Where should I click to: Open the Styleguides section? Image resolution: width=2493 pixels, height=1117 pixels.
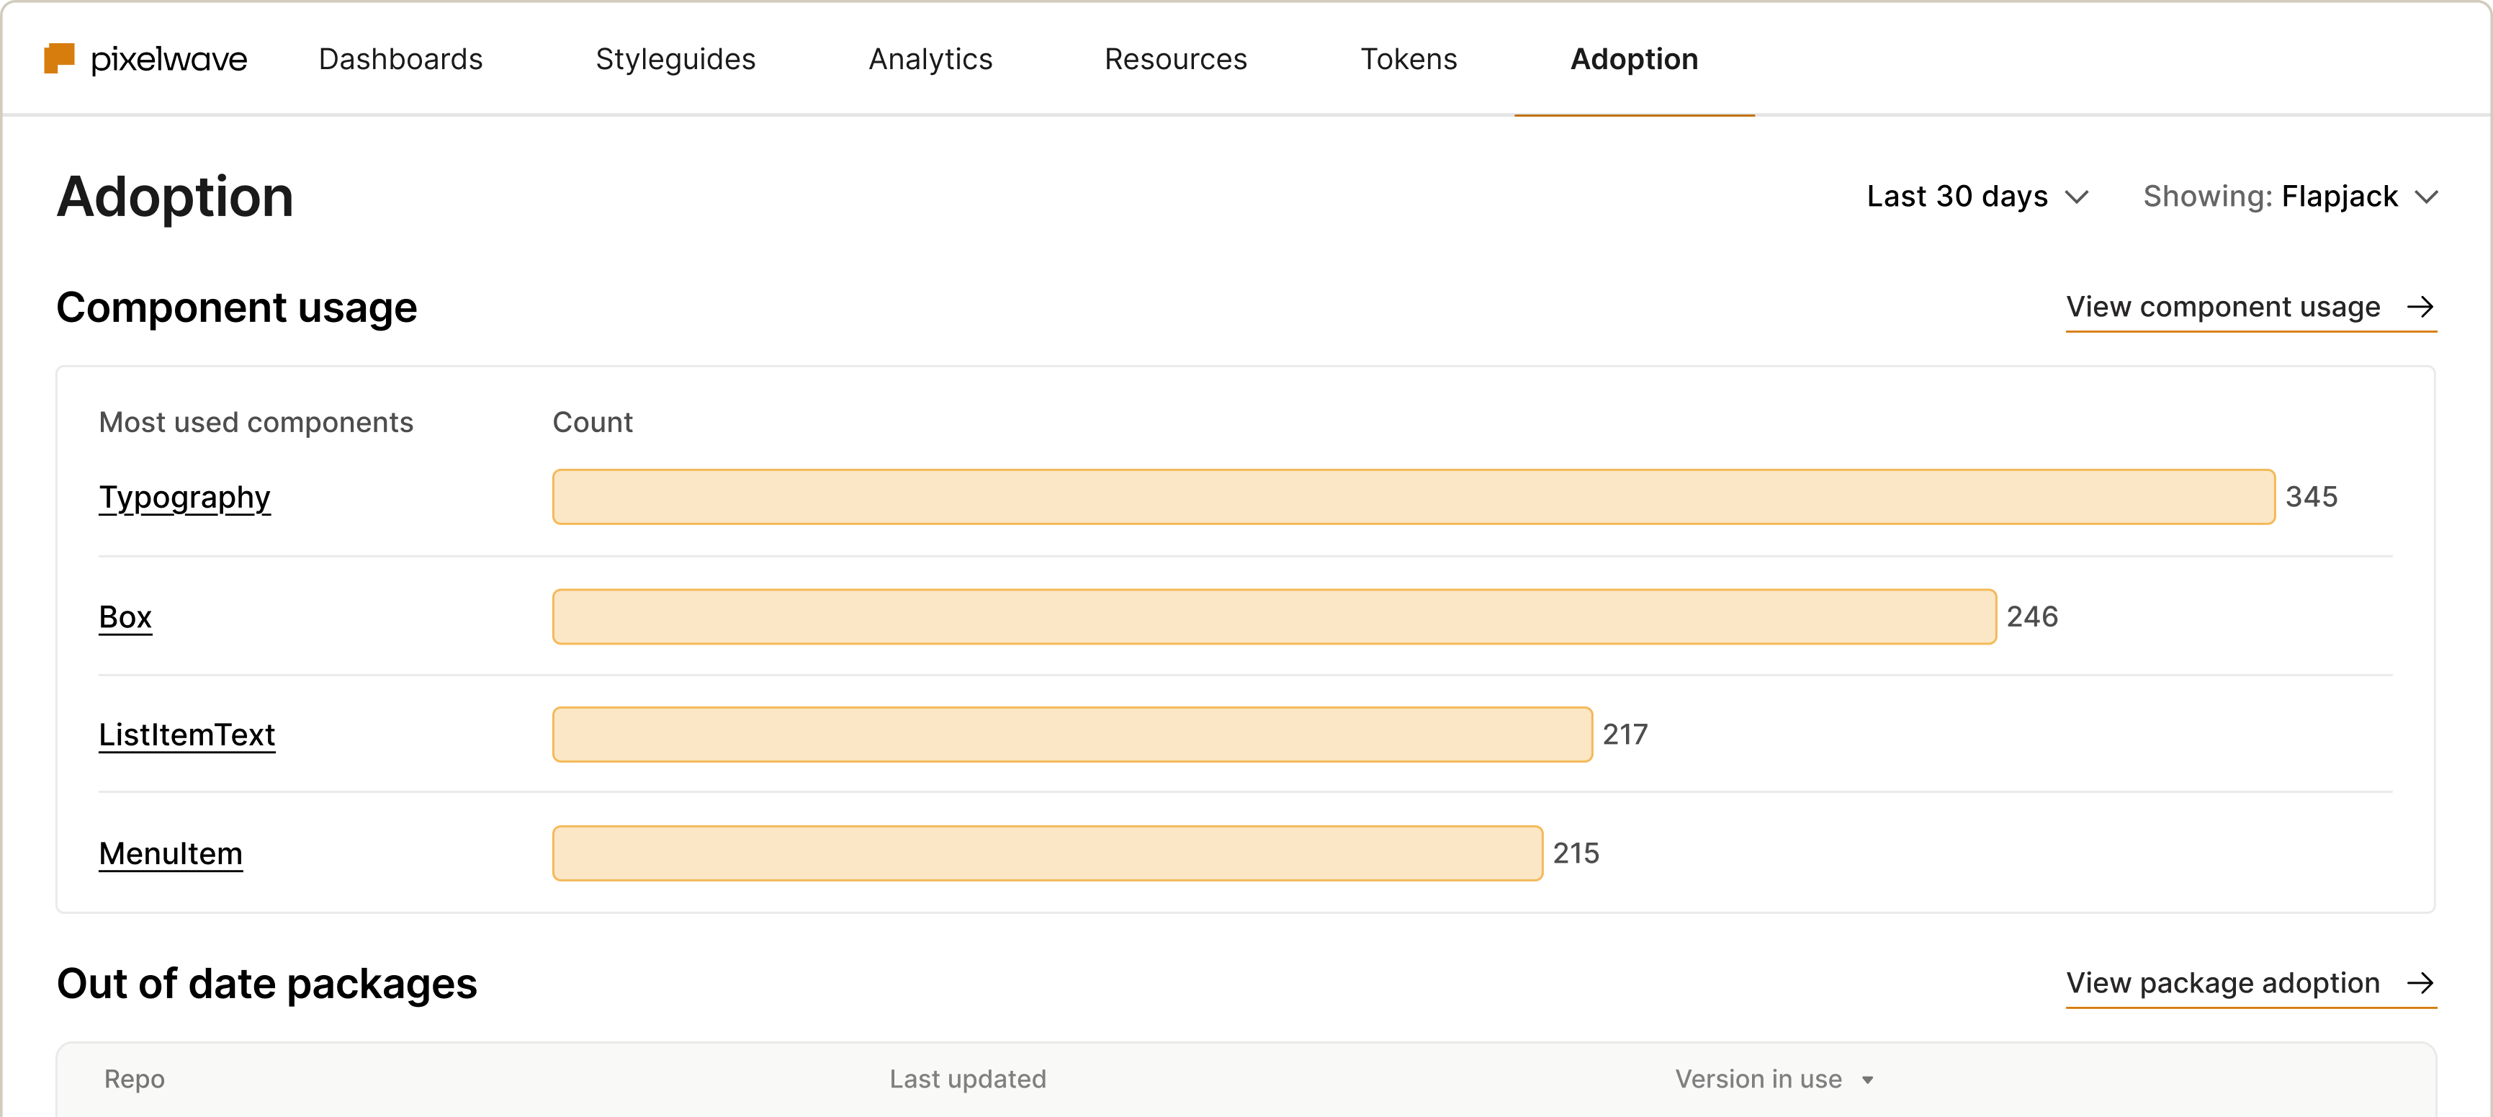[x=675, y=59]
